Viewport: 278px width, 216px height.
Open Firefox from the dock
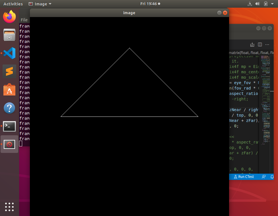tap(9, 17)
